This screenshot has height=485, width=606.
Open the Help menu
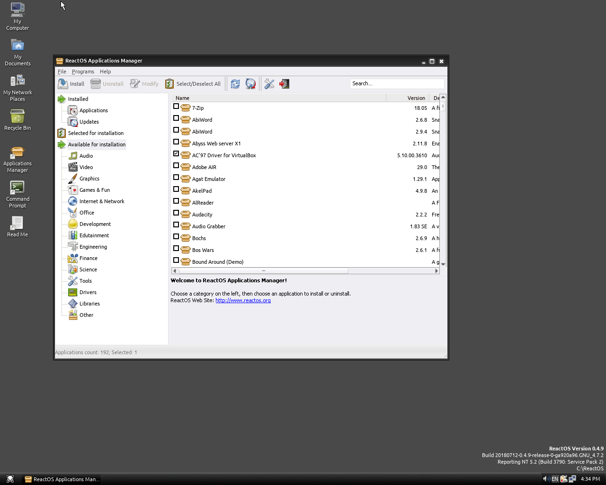tap(105, 72)
